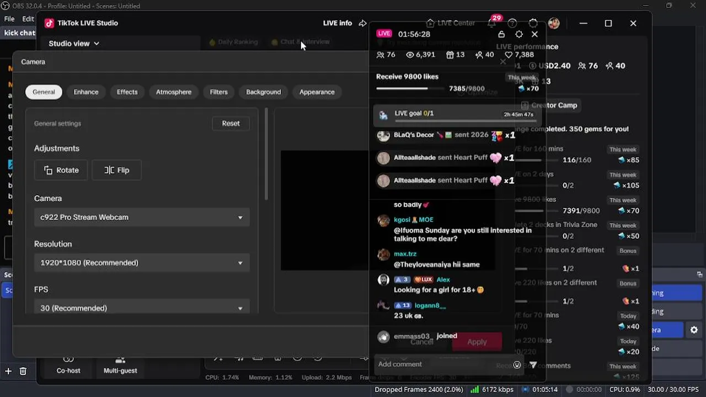Click the lock icon in the floating chat window
The height and width of the screenshot is (397, 706).
click(501, 34)
